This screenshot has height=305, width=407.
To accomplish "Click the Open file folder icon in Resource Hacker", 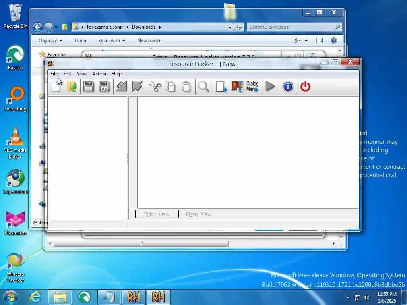I will pos(72,86).
